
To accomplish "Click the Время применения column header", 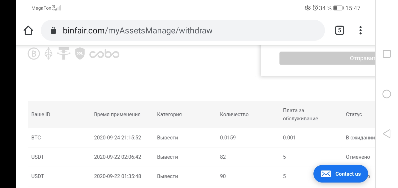I will coord(117,114).
